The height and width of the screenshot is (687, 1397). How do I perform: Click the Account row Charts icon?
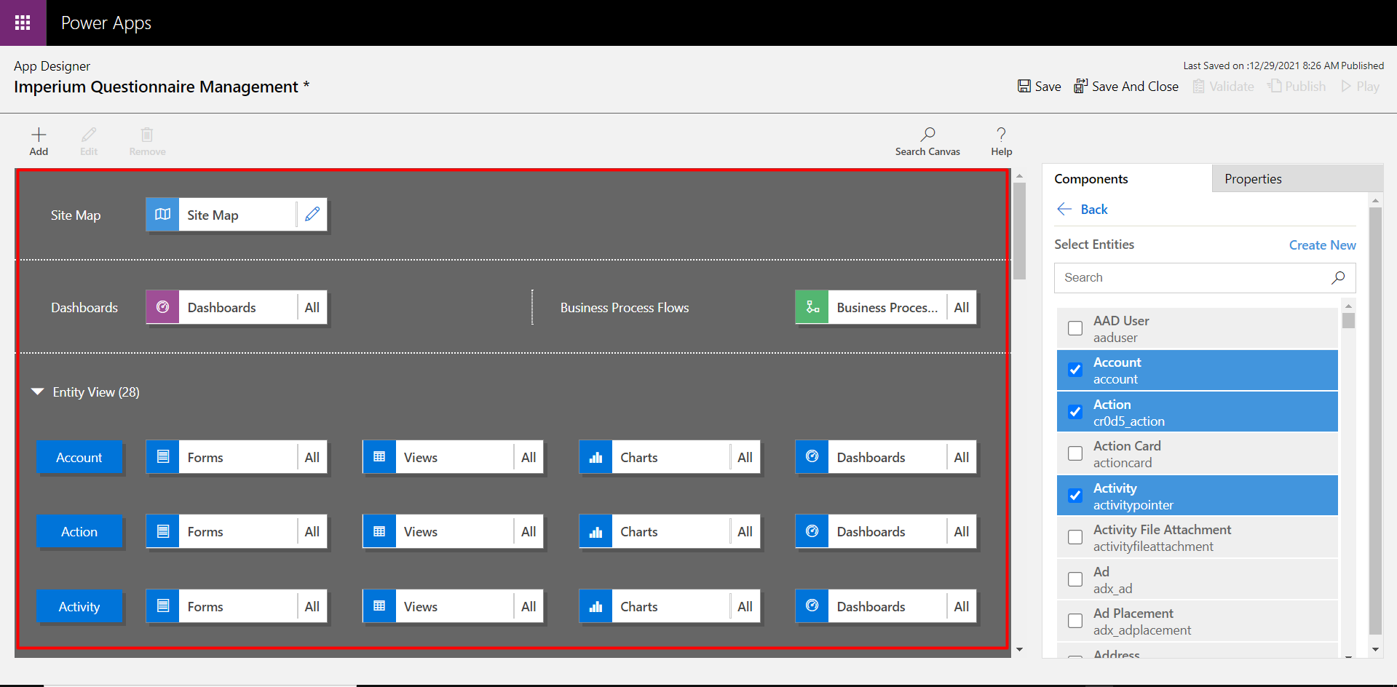595,457
